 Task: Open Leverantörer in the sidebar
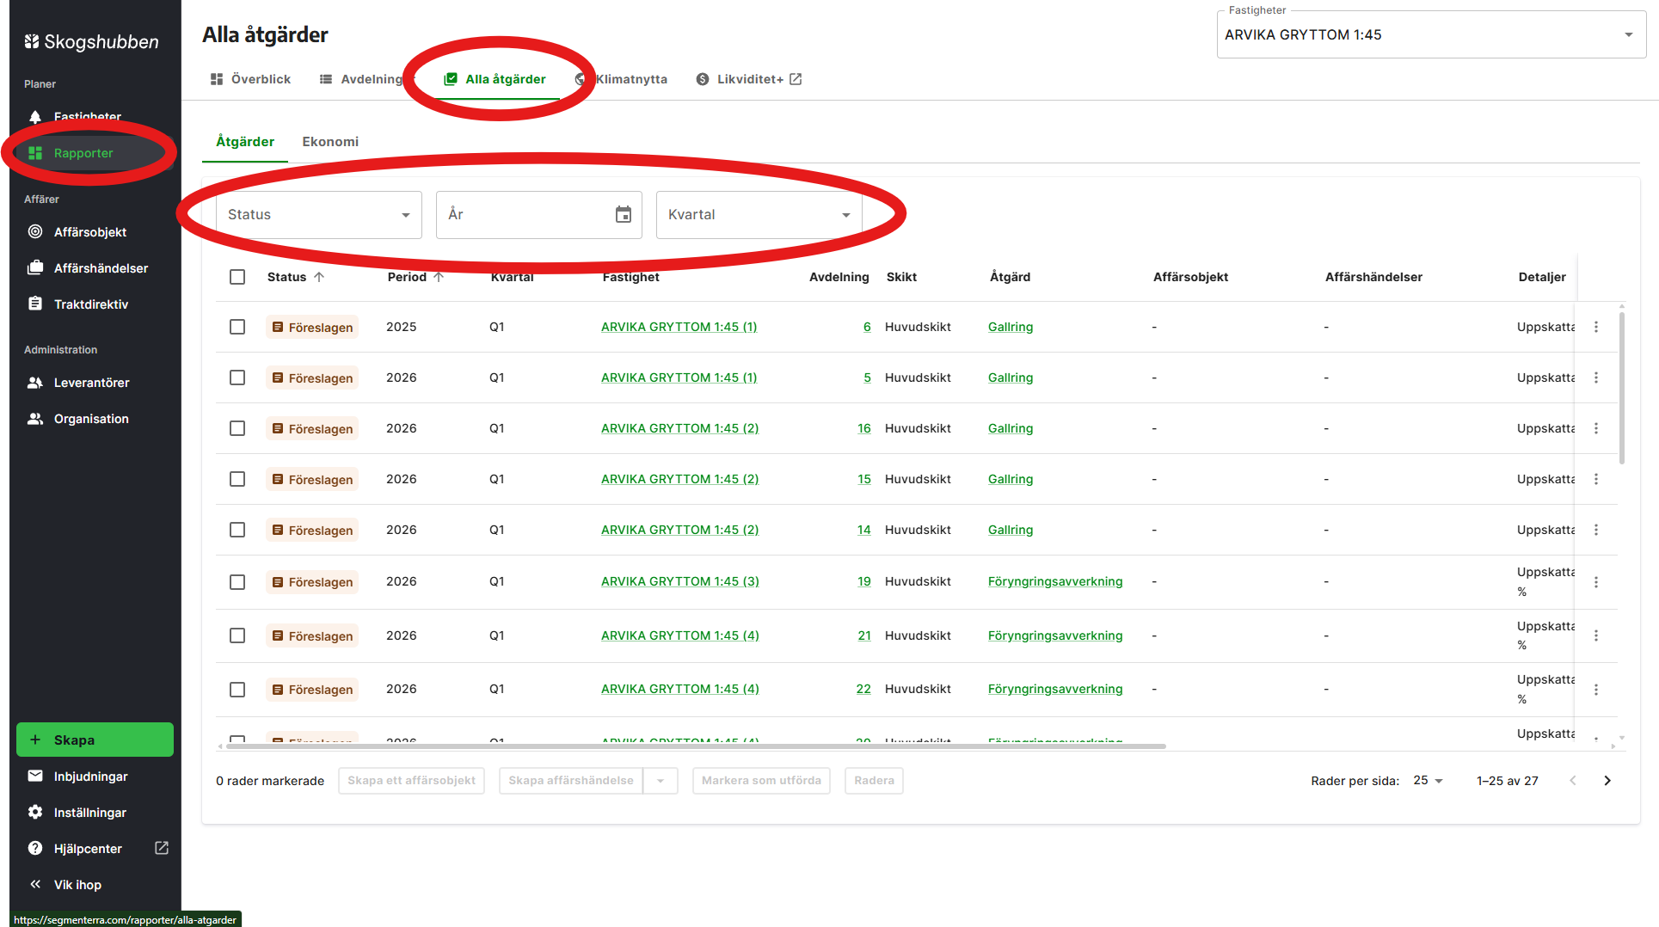[x=95, y=383]
